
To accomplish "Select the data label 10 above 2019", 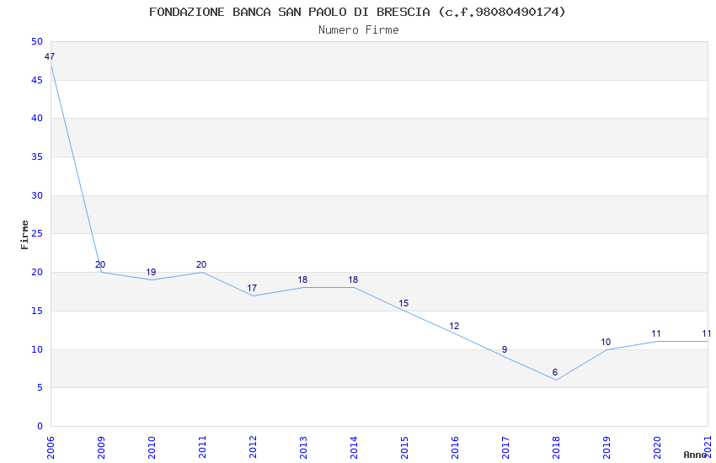I will 606,342.
